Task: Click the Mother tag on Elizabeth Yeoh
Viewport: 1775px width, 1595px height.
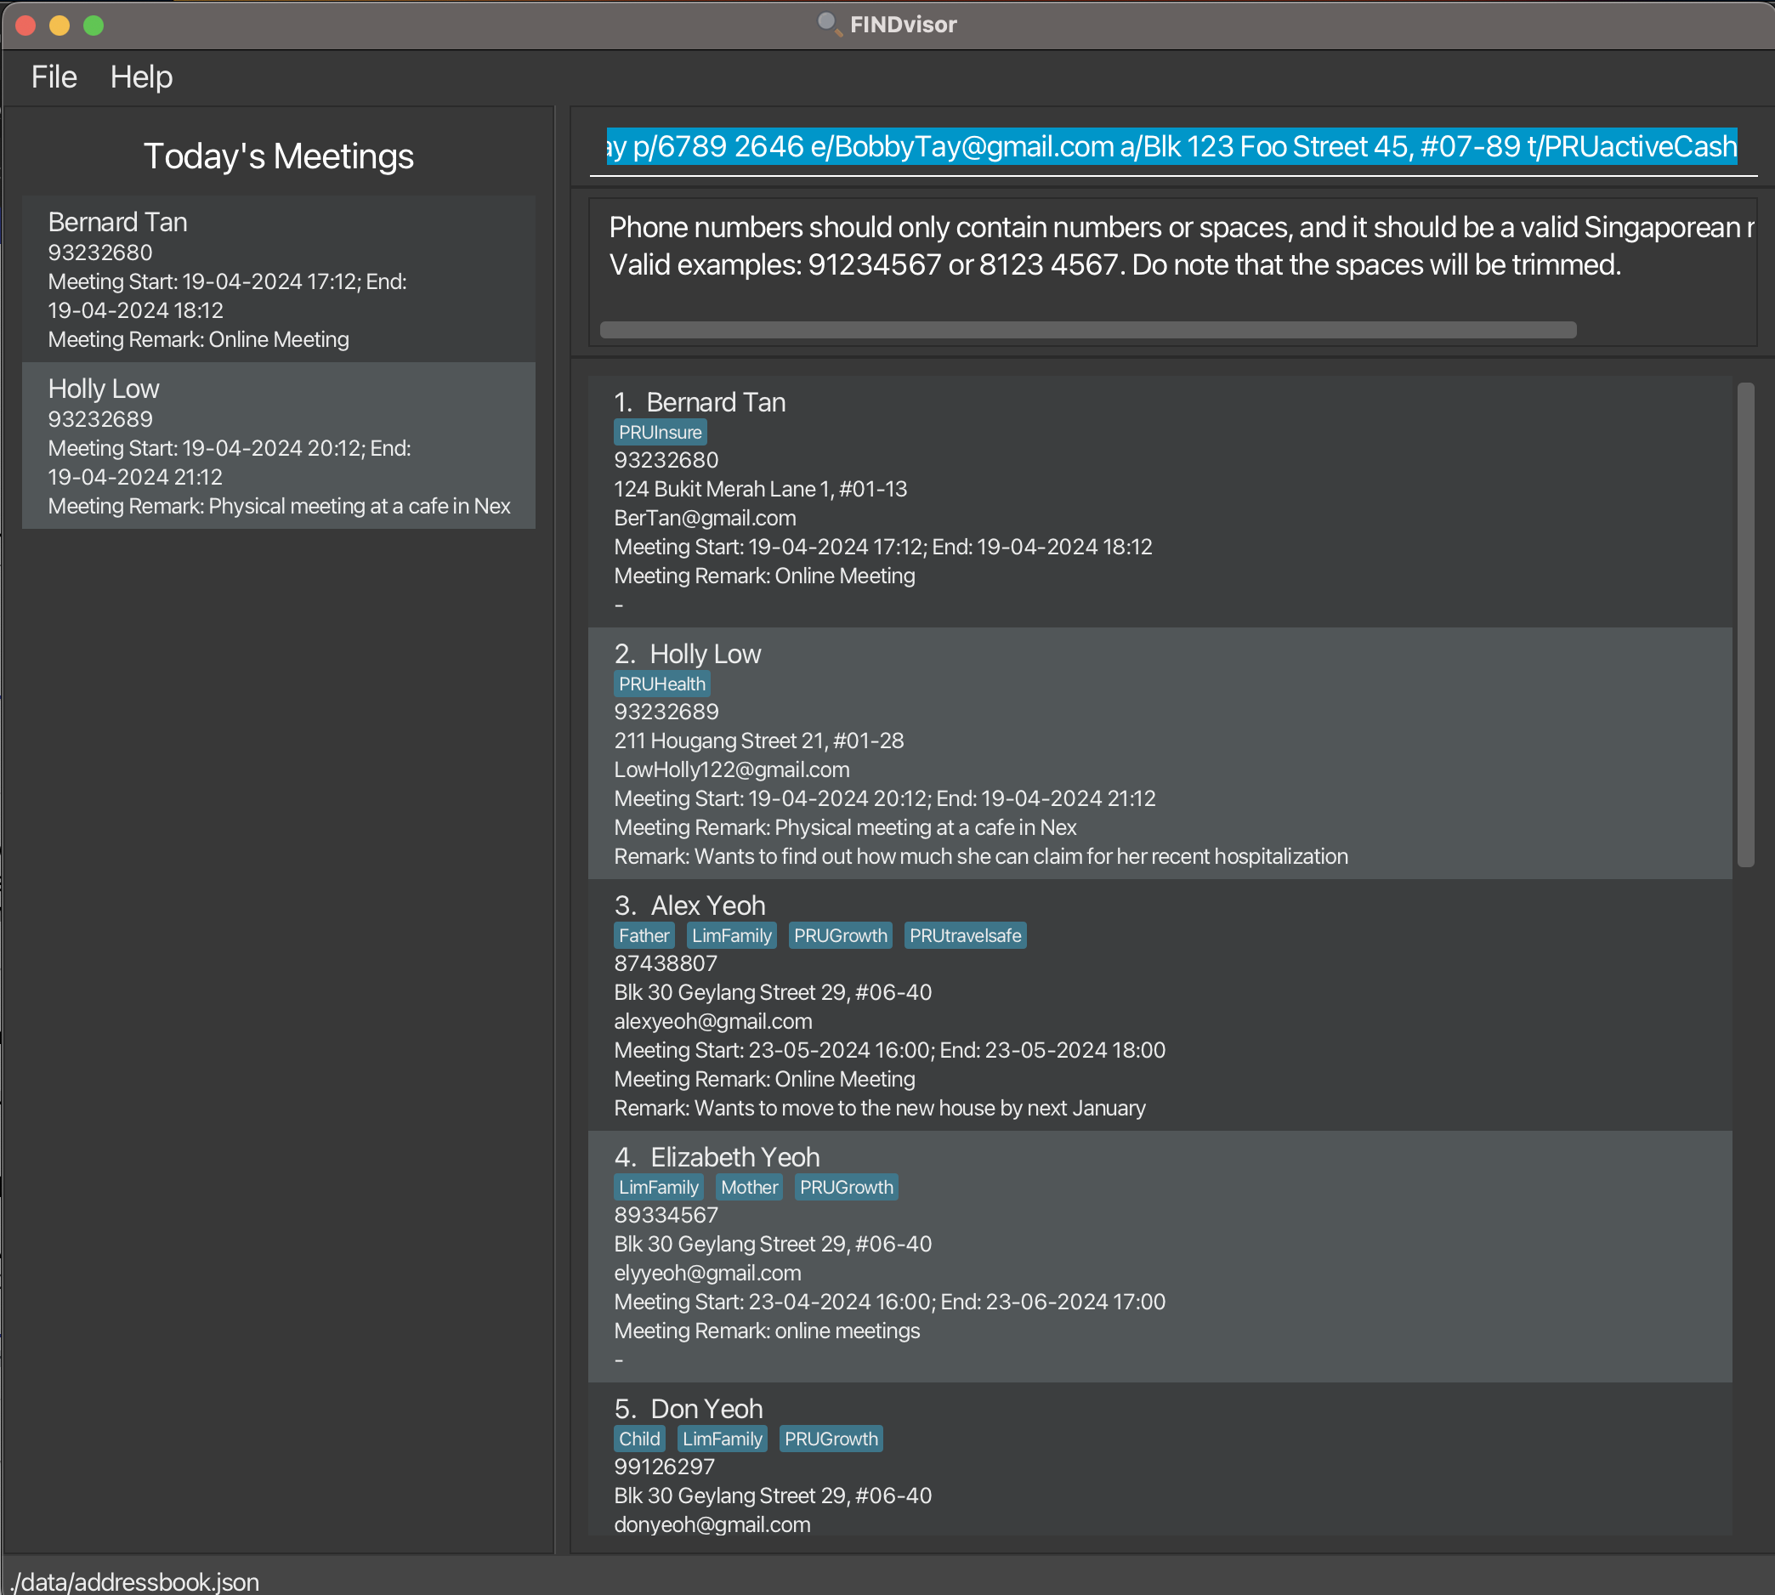Action: (749, 1187)
